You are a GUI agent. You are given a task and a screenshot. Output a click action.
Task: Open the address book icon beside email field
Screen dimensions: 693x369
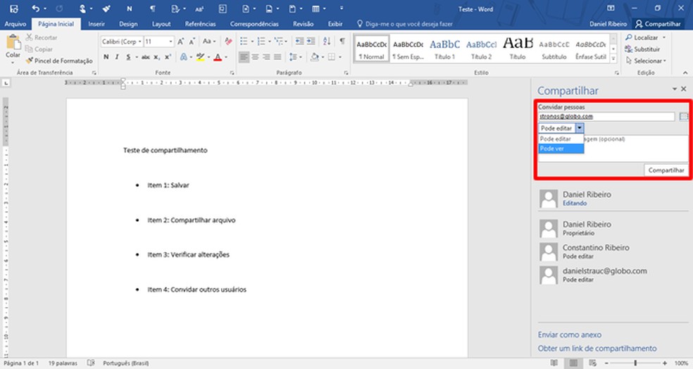coord(683,117)
